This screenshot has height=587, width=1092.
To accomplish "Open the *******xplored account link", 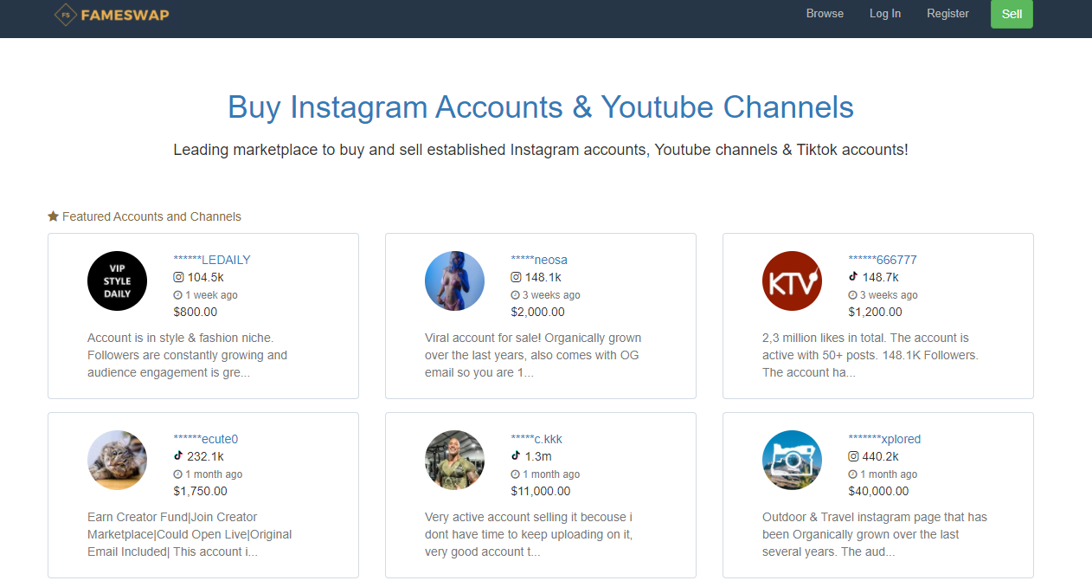I will click(x=884, y=439).
